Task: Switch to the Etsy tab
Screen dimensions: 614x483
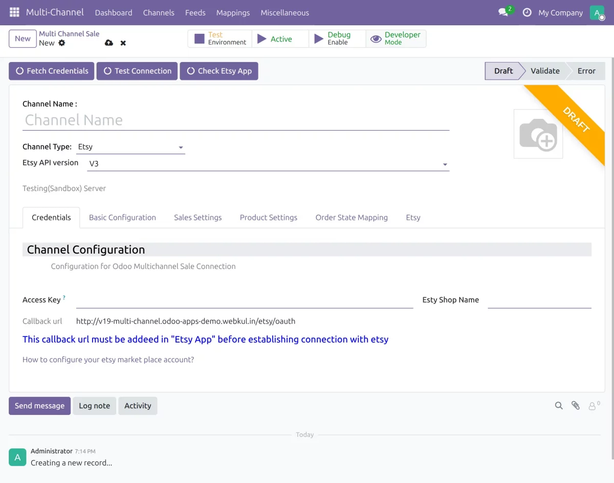Action: (x=413, y=217)
